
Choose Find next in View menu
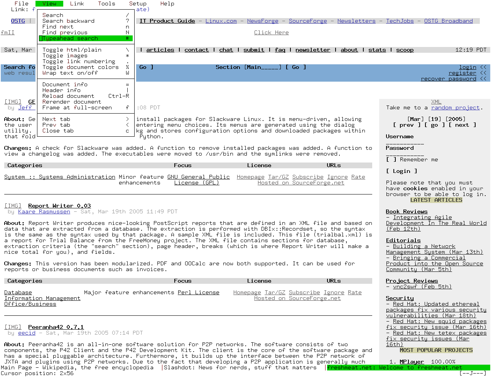point(86,27)
